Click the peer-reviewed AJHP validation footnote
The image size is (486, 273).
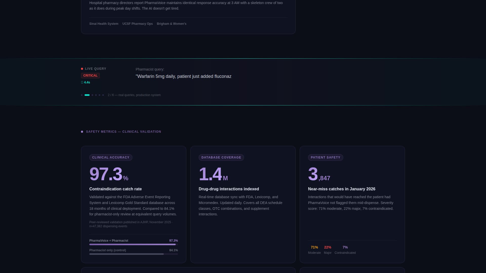[x=131, y=224]
